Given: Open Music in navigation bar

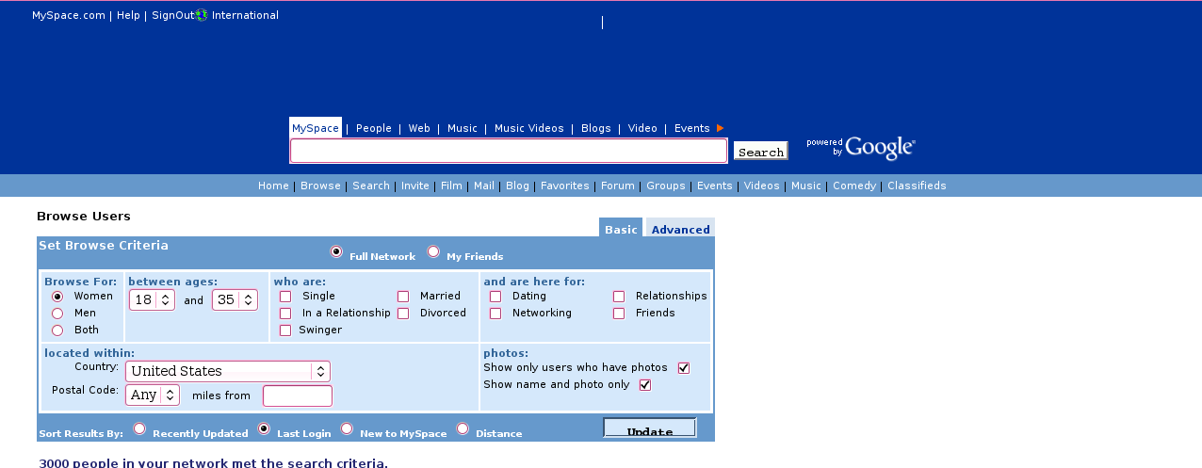Looking at the screenshot, I should (806, 186).
